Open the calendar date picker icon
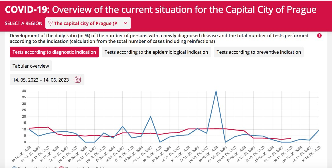 pos(78,80)
